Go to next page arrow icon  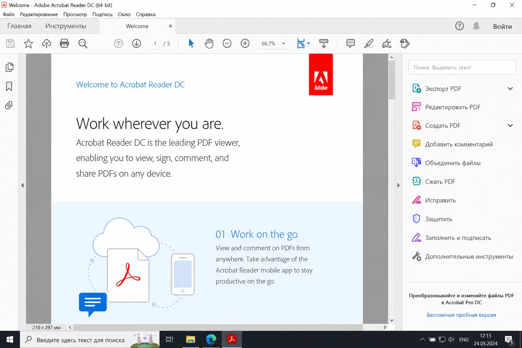(137, 43)
